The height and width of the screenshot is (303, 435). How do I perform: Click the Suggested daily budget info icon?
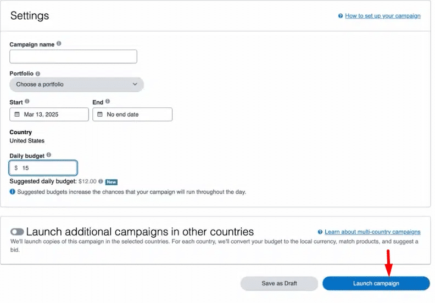click(101, 181)
